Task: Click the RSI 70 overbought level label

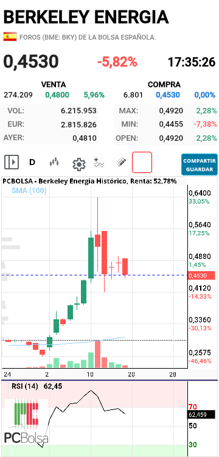Action: (x=192, y=406)
